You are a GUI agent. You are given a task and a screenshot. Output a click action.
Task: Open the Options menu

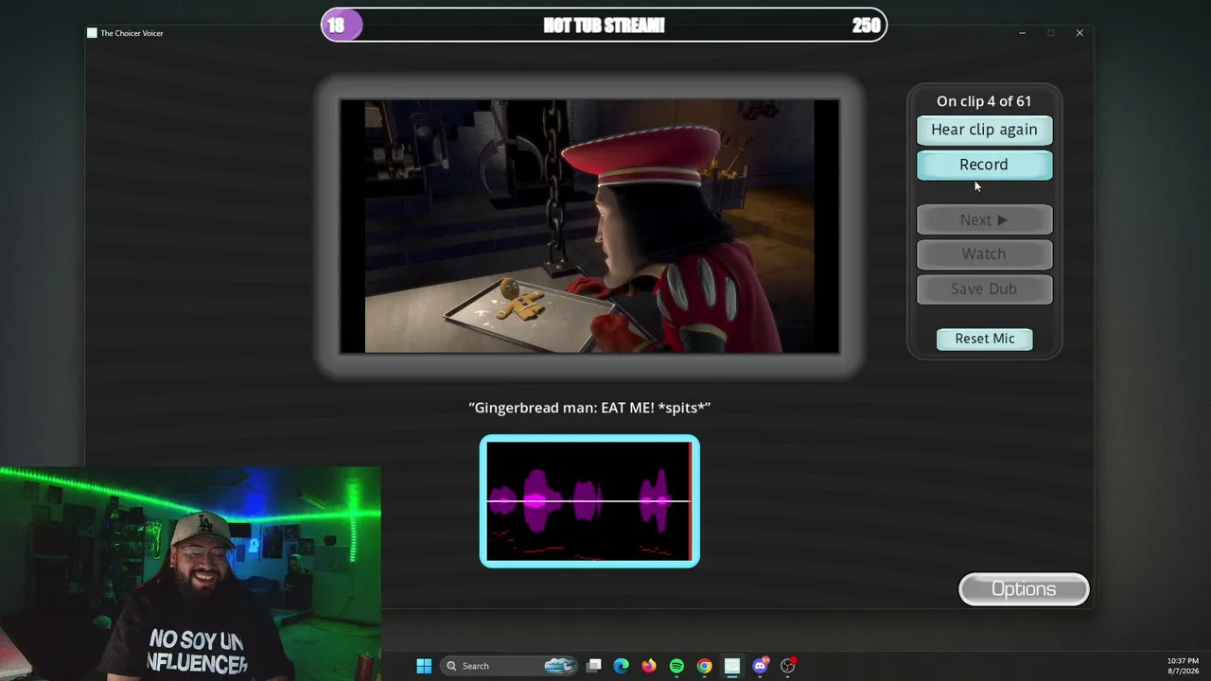click(1024, 589)
